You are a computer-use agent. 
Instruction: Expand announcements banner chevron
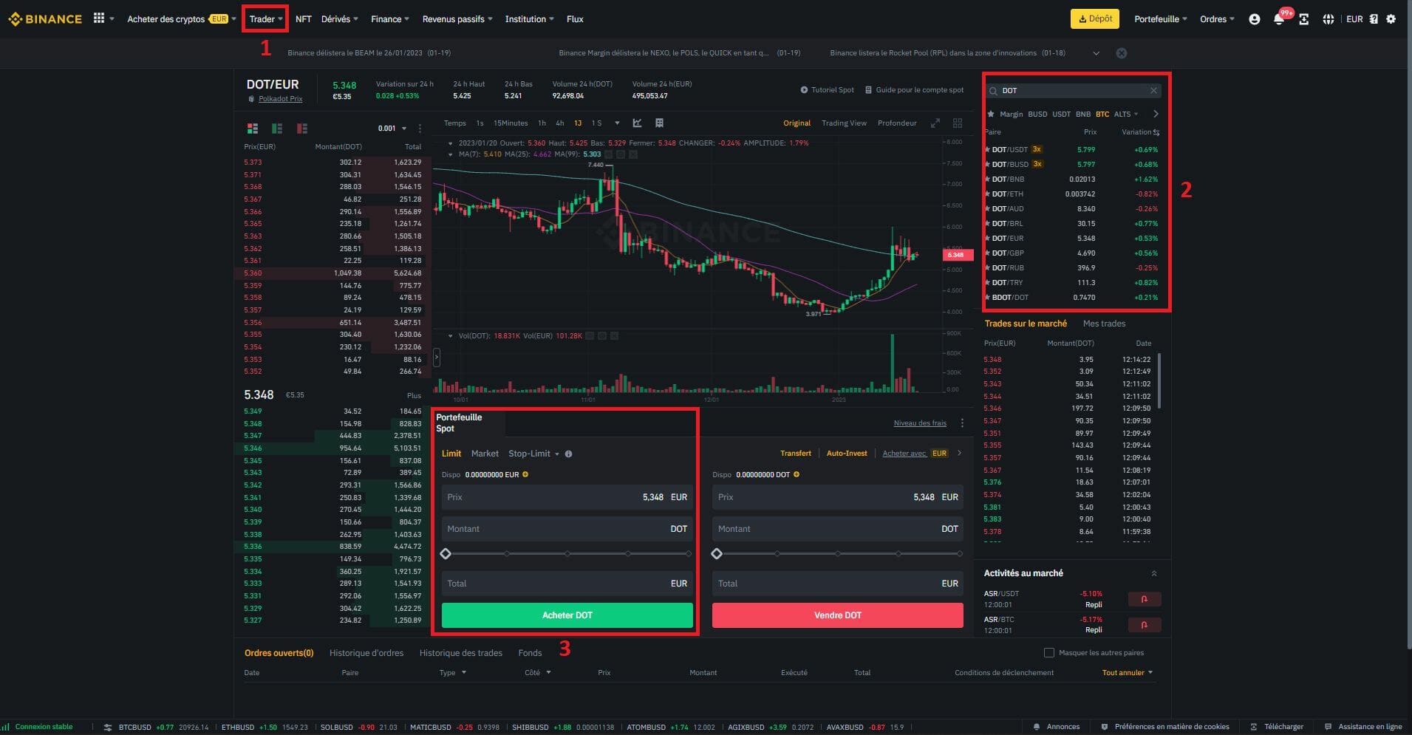pos(1096,53)
